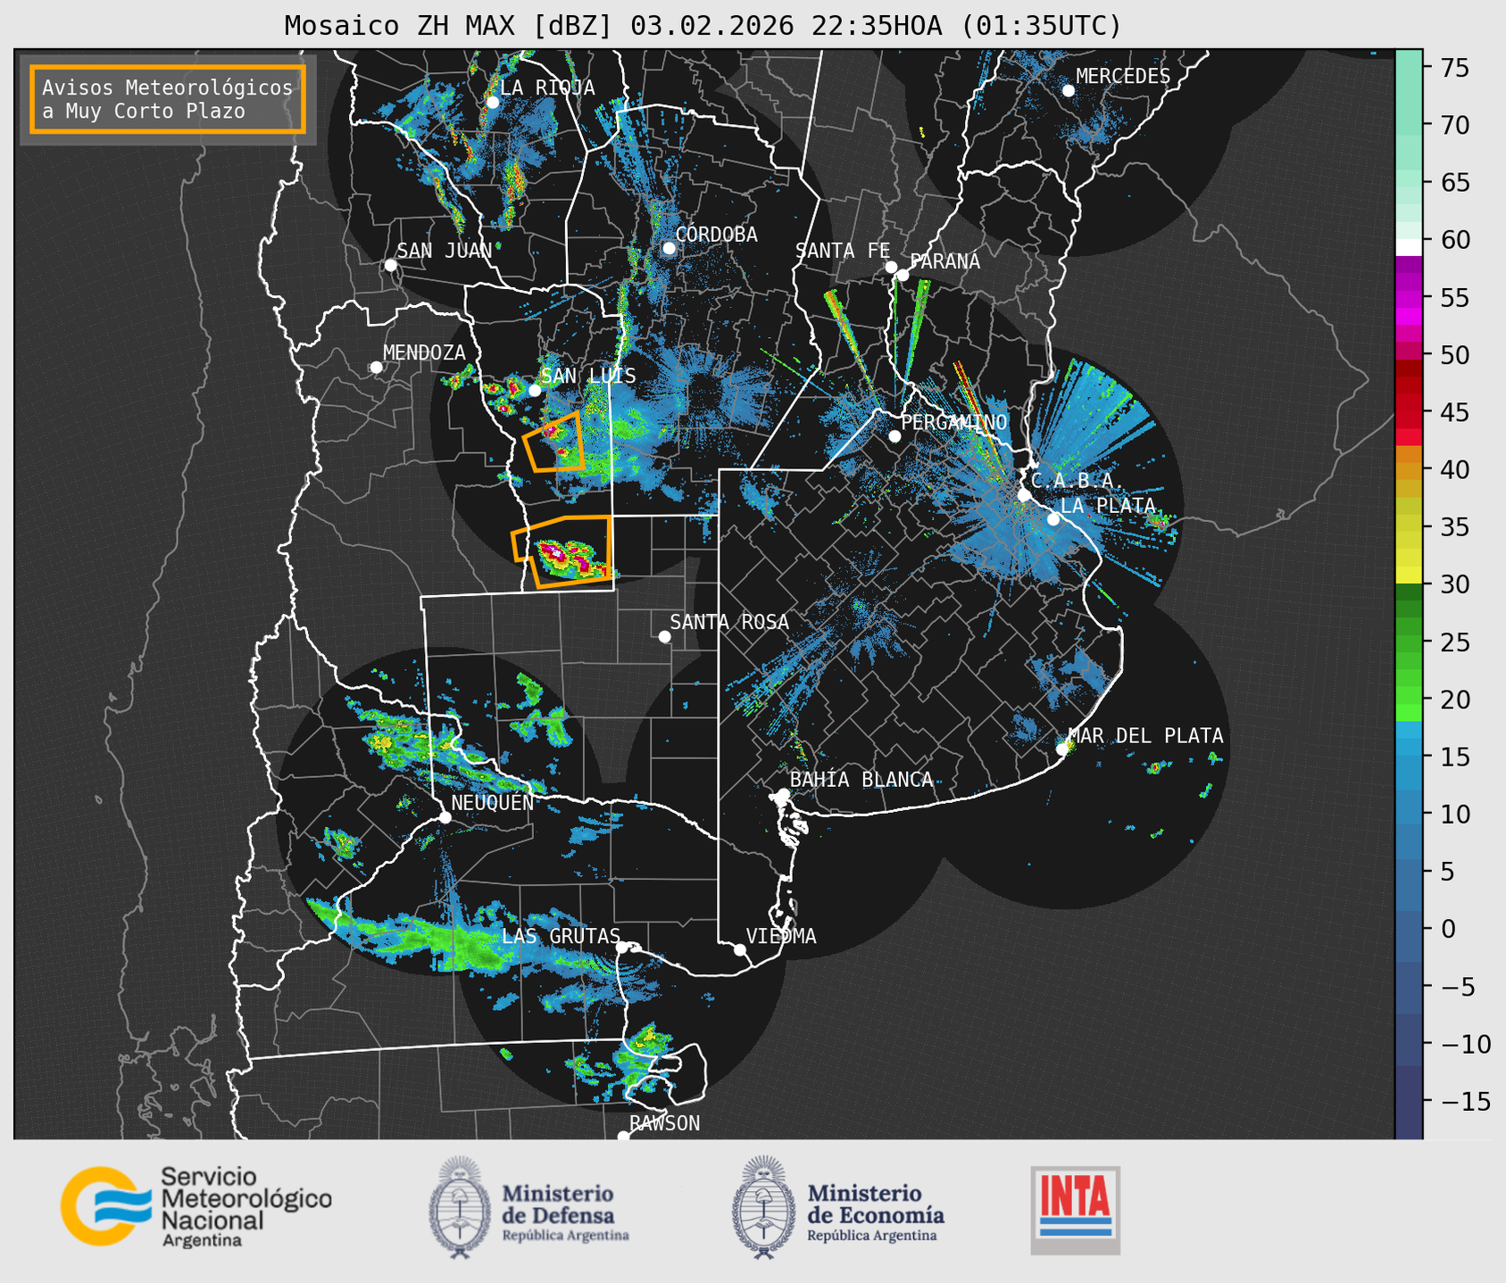
Task: Click the Servicio Meteorológico Nacional logo
Action: pos(196,1206)
